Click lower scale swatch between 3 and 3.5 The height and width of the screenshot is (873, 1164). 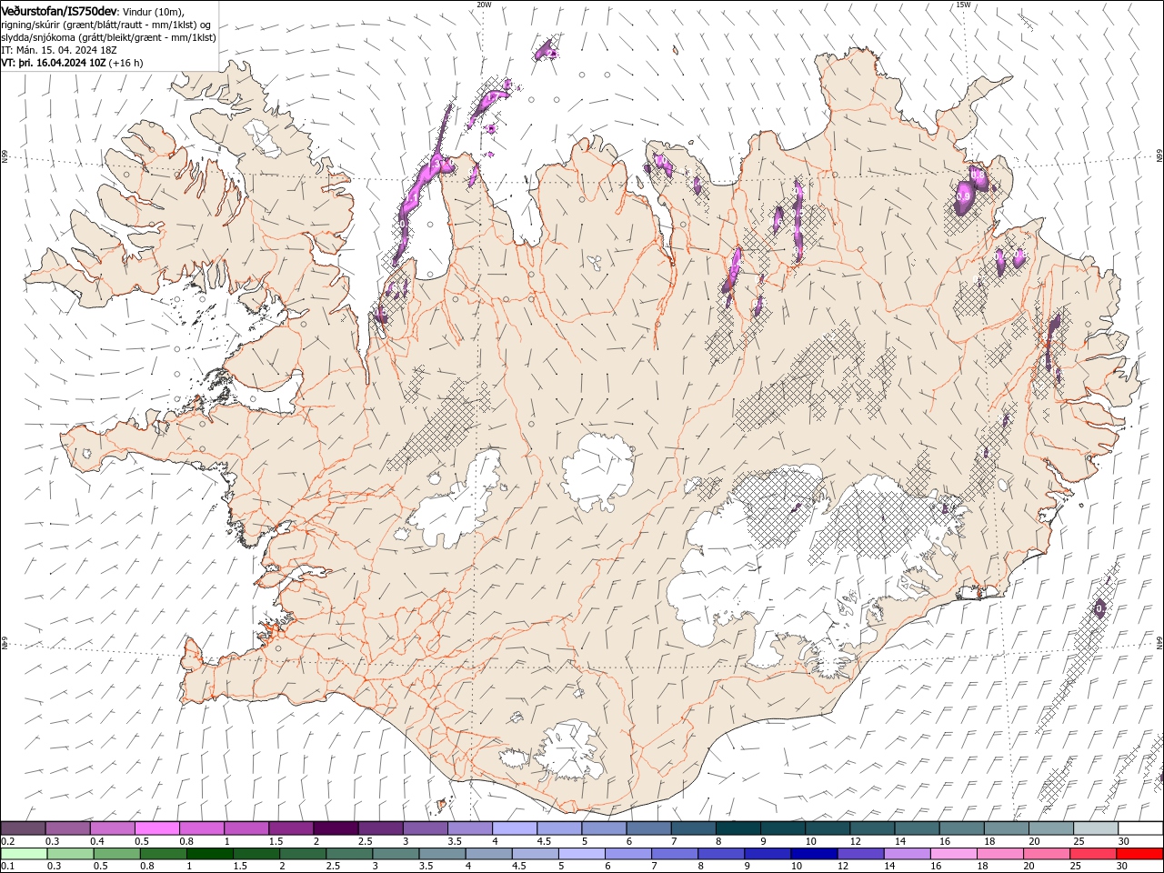click(396, 854)
